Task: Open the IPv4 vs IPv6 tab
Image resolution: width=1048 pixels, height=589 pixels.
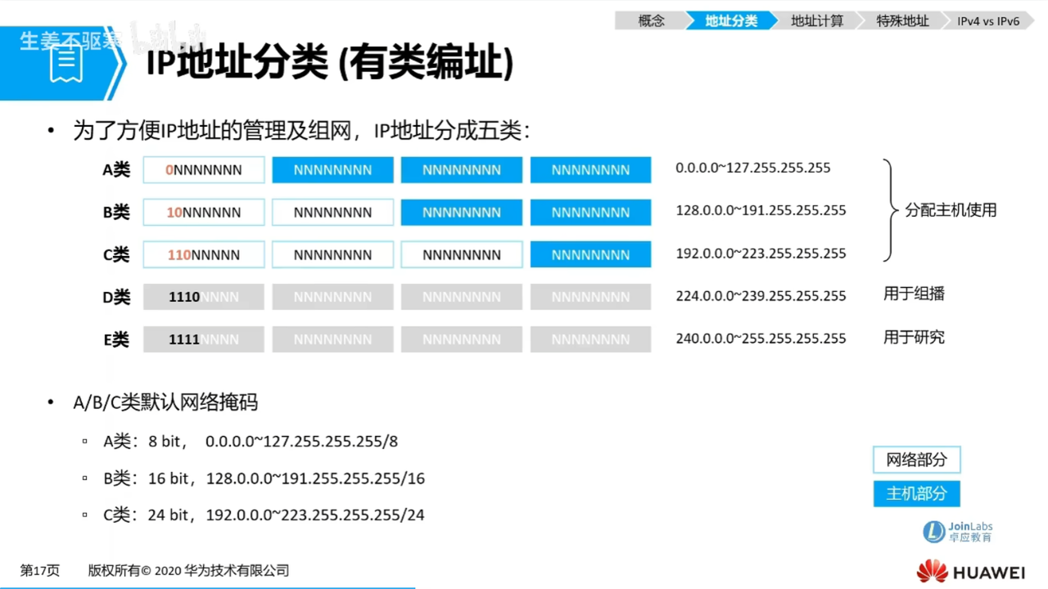Action: (x=988, y=21)
